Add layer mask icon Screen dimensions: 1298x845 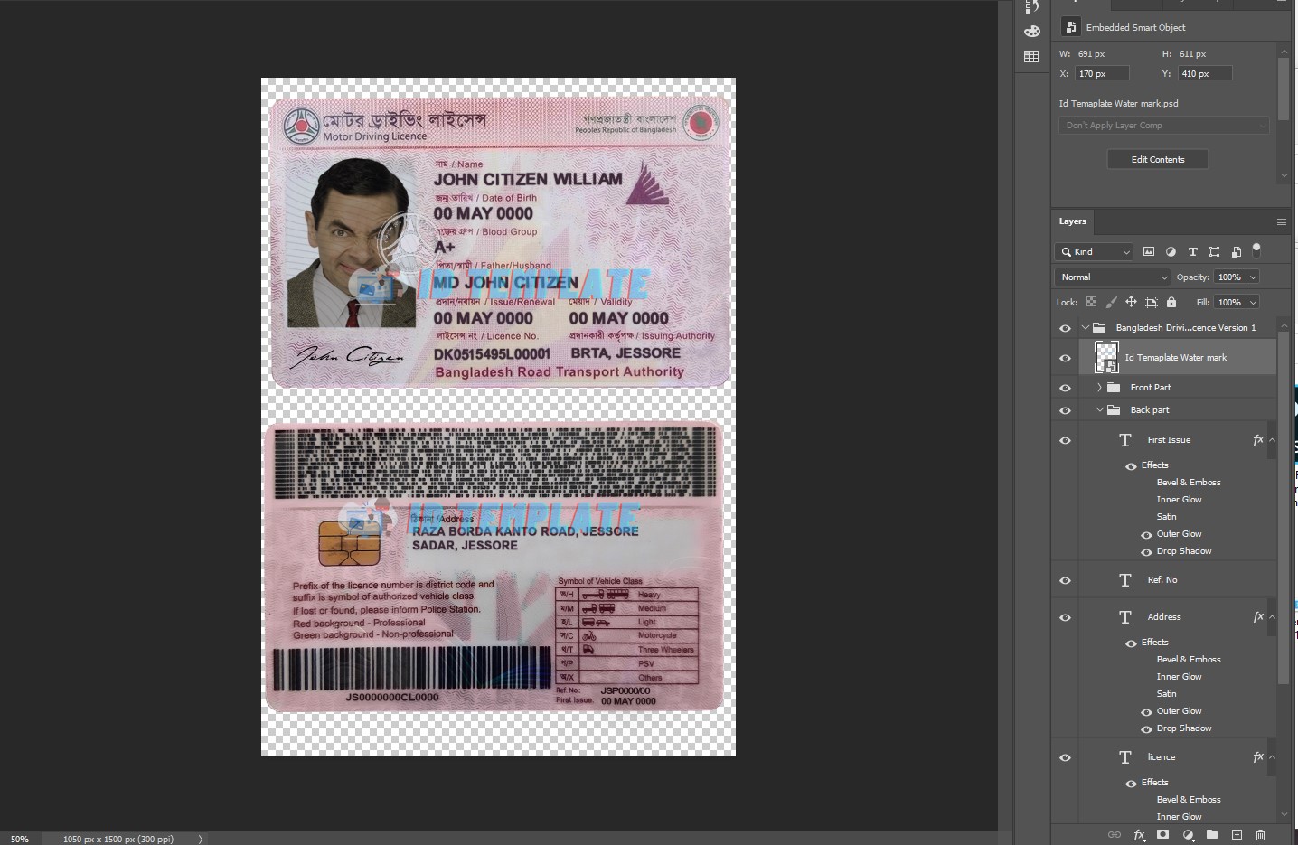[1163, 835]
